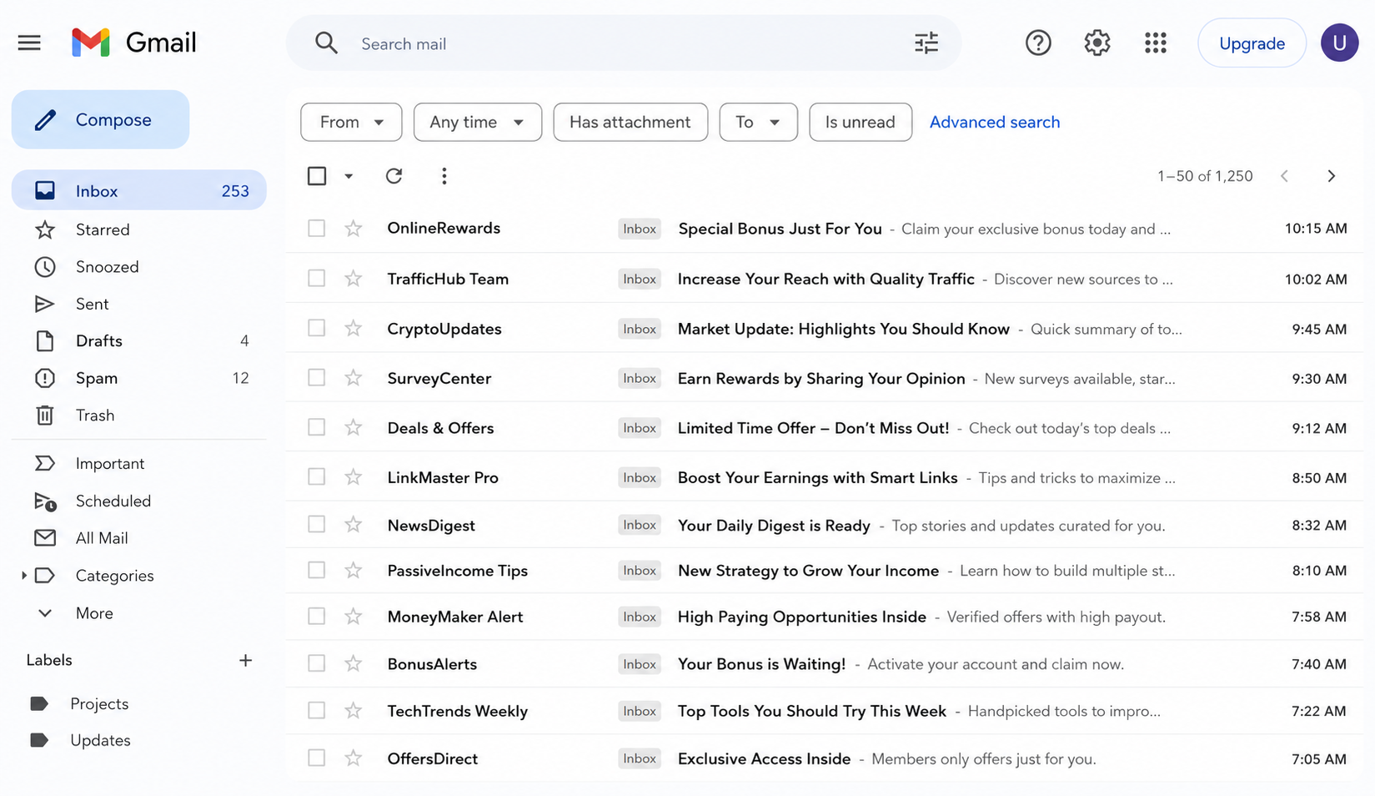Click the Upgrade button
The height and width of the screenshot is (796, 1375).
tap(1252, 43)
